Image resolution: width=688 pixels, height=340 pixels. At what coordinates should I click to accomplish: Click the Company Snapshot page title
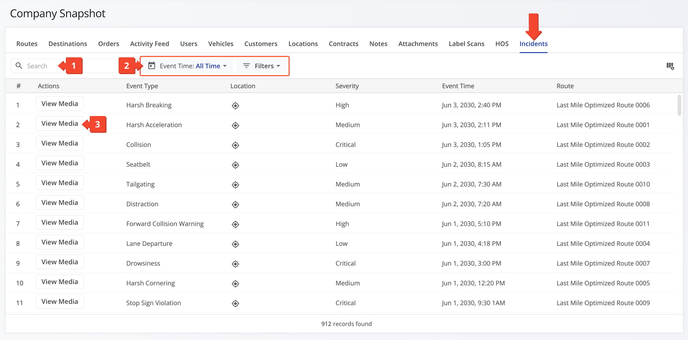coord(58,13)
